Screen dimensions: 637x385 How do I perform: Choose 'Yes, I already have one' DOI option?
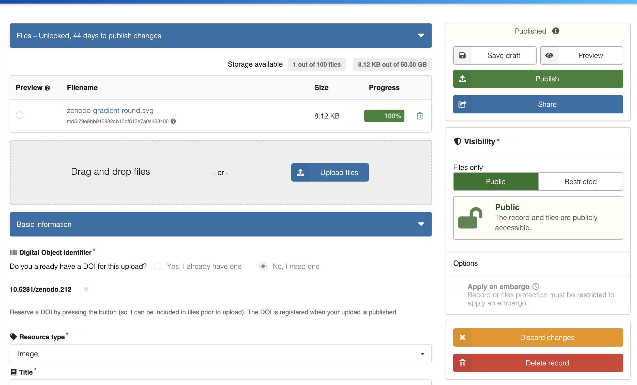(158, 266)
